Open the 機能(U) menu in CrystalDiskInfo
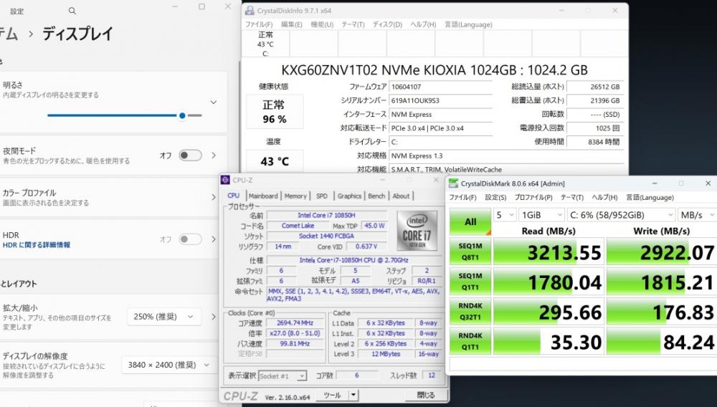Screen dimensions: 717x407 point(322,24)
